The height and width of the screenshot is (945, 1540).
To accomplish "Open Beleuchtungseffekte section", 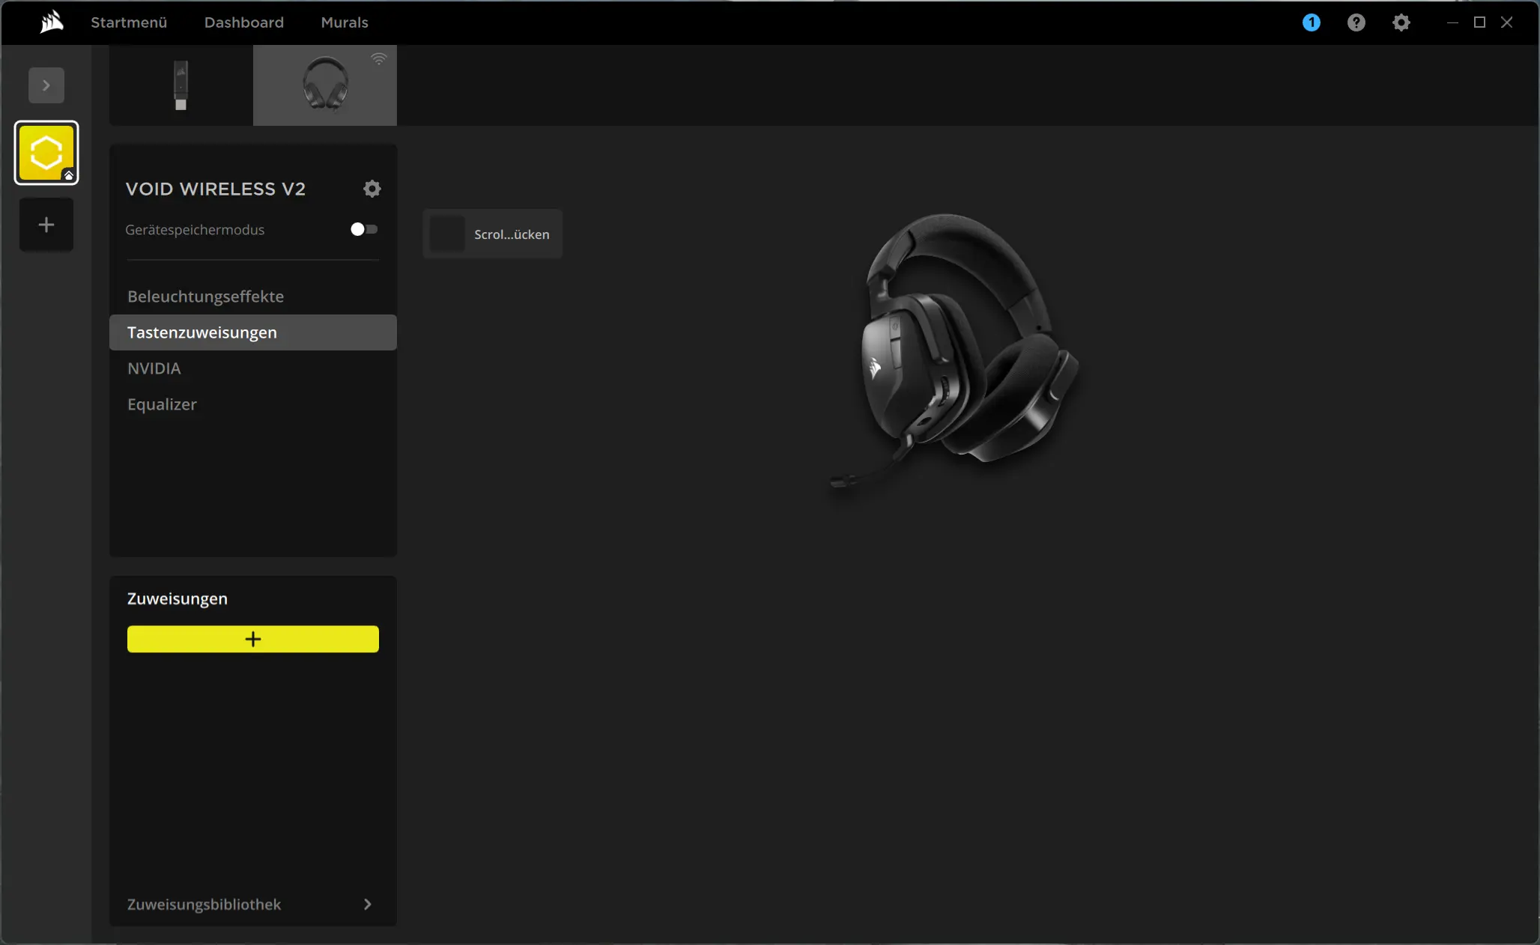I will click(x=205, y=297).
